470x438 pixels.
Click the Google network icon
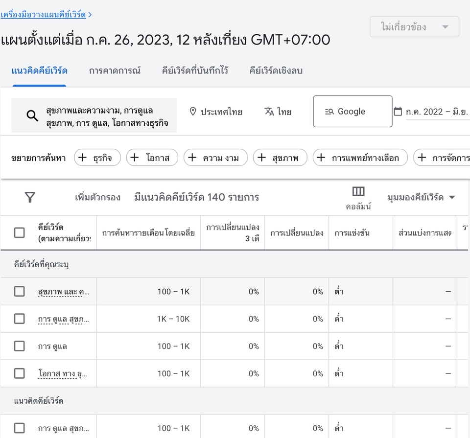tap(329, 111)
